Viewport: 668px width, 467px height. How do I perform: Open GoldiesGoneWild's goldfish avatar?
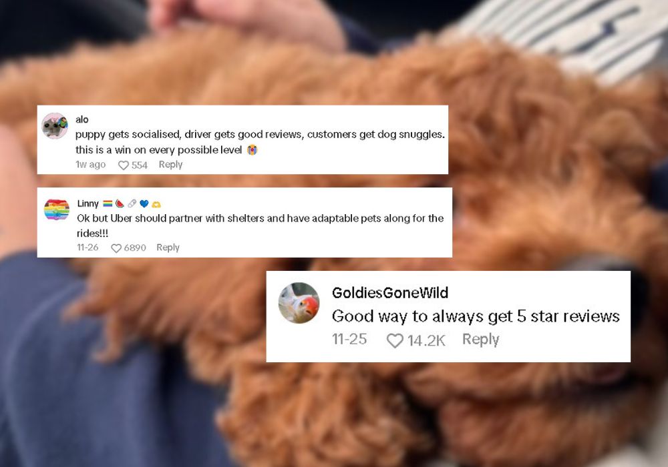click(299, 303)
